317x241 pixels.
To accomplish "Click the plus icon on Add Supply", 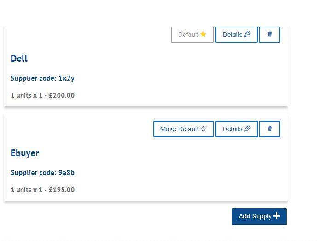I will (277, 216).
